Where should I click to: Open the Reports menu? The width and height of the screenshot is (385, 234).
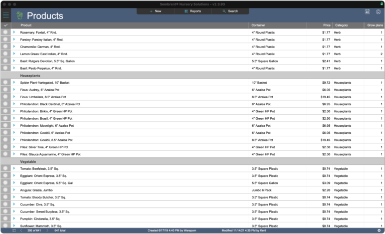pyautogui.click(x=192, y=11)
